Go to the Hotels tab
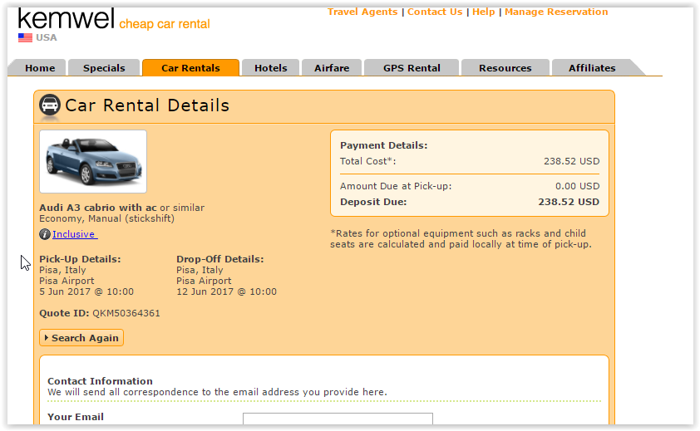Image resolution: width=700 pixels, height=431 pixels. [270, 68]
